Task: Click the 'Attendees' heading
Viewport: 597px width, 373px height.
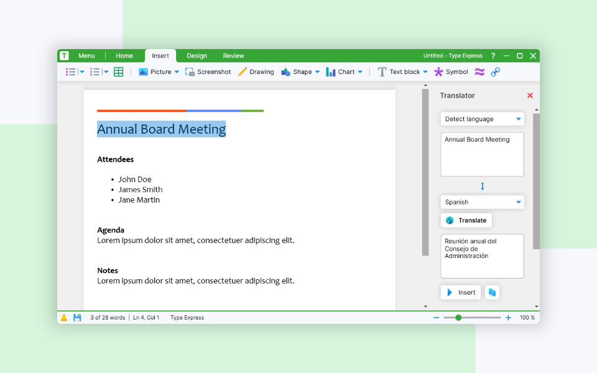Action: [x=116, y=160]
